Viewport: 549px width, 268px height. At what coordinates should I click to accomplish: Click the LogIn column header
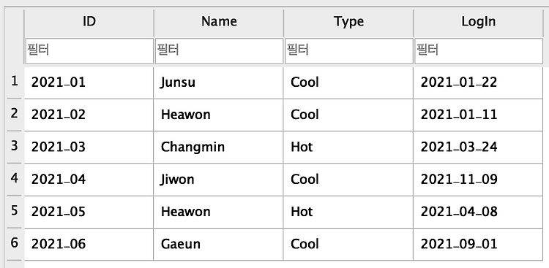pos(478,23)
